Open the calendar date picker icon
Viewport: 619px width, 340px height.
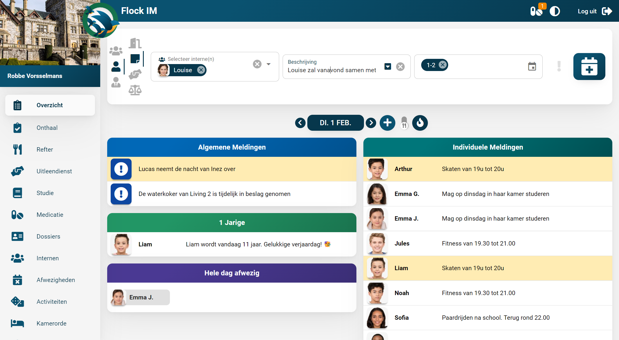[x=532, y=66]
